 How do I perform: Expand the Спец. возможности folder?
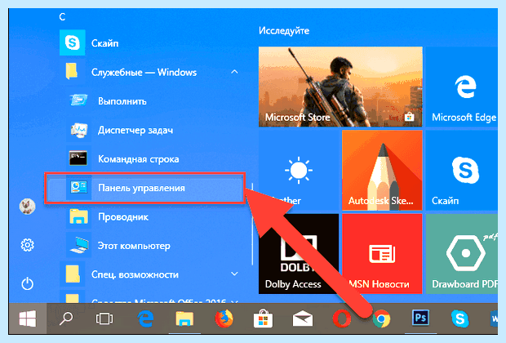click(234, 274)
